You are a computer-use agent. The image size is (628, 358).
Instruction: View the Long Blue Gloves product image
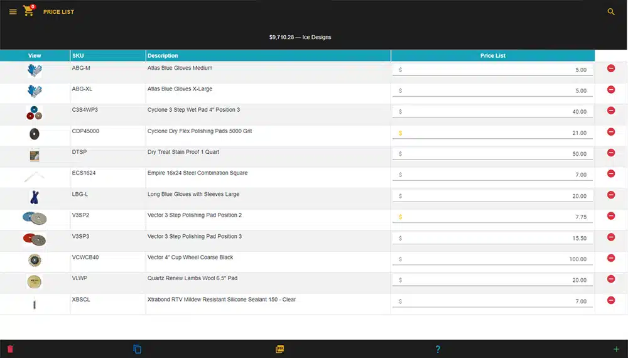coord(35,197)
